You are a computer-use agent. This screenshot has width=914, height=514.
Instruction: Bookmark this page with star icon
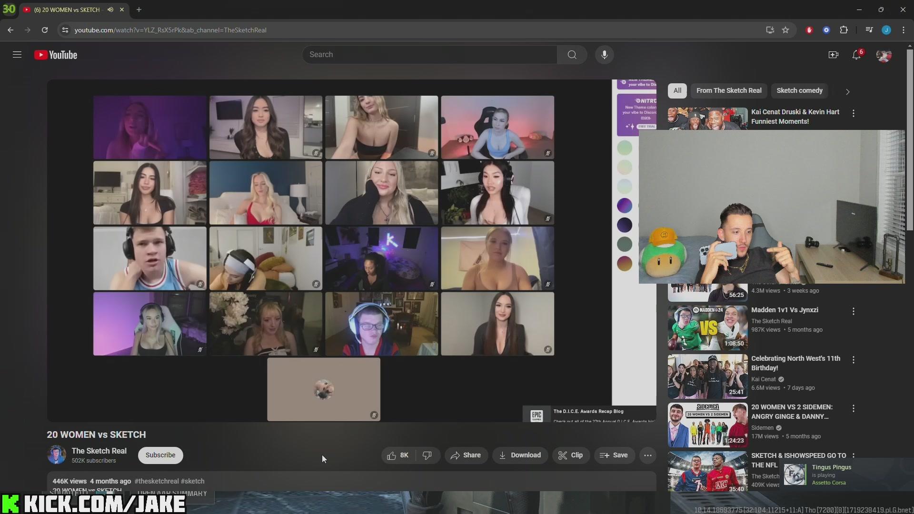[x=785, y=30]
